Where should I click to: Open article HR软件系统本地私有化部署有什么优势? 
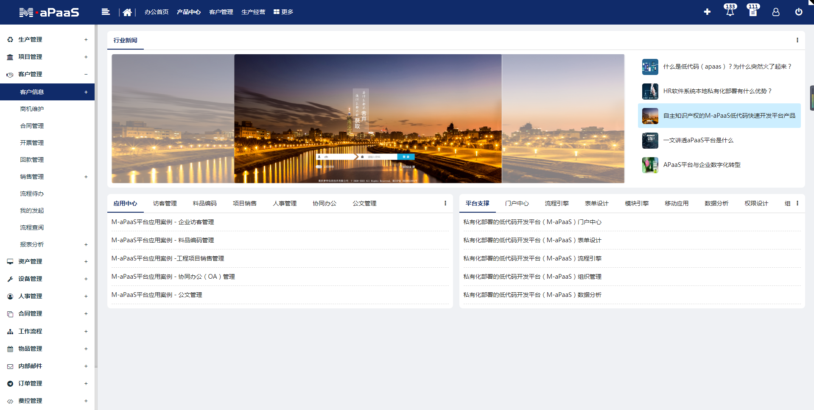pyautogui.click(x=717, y=91)
